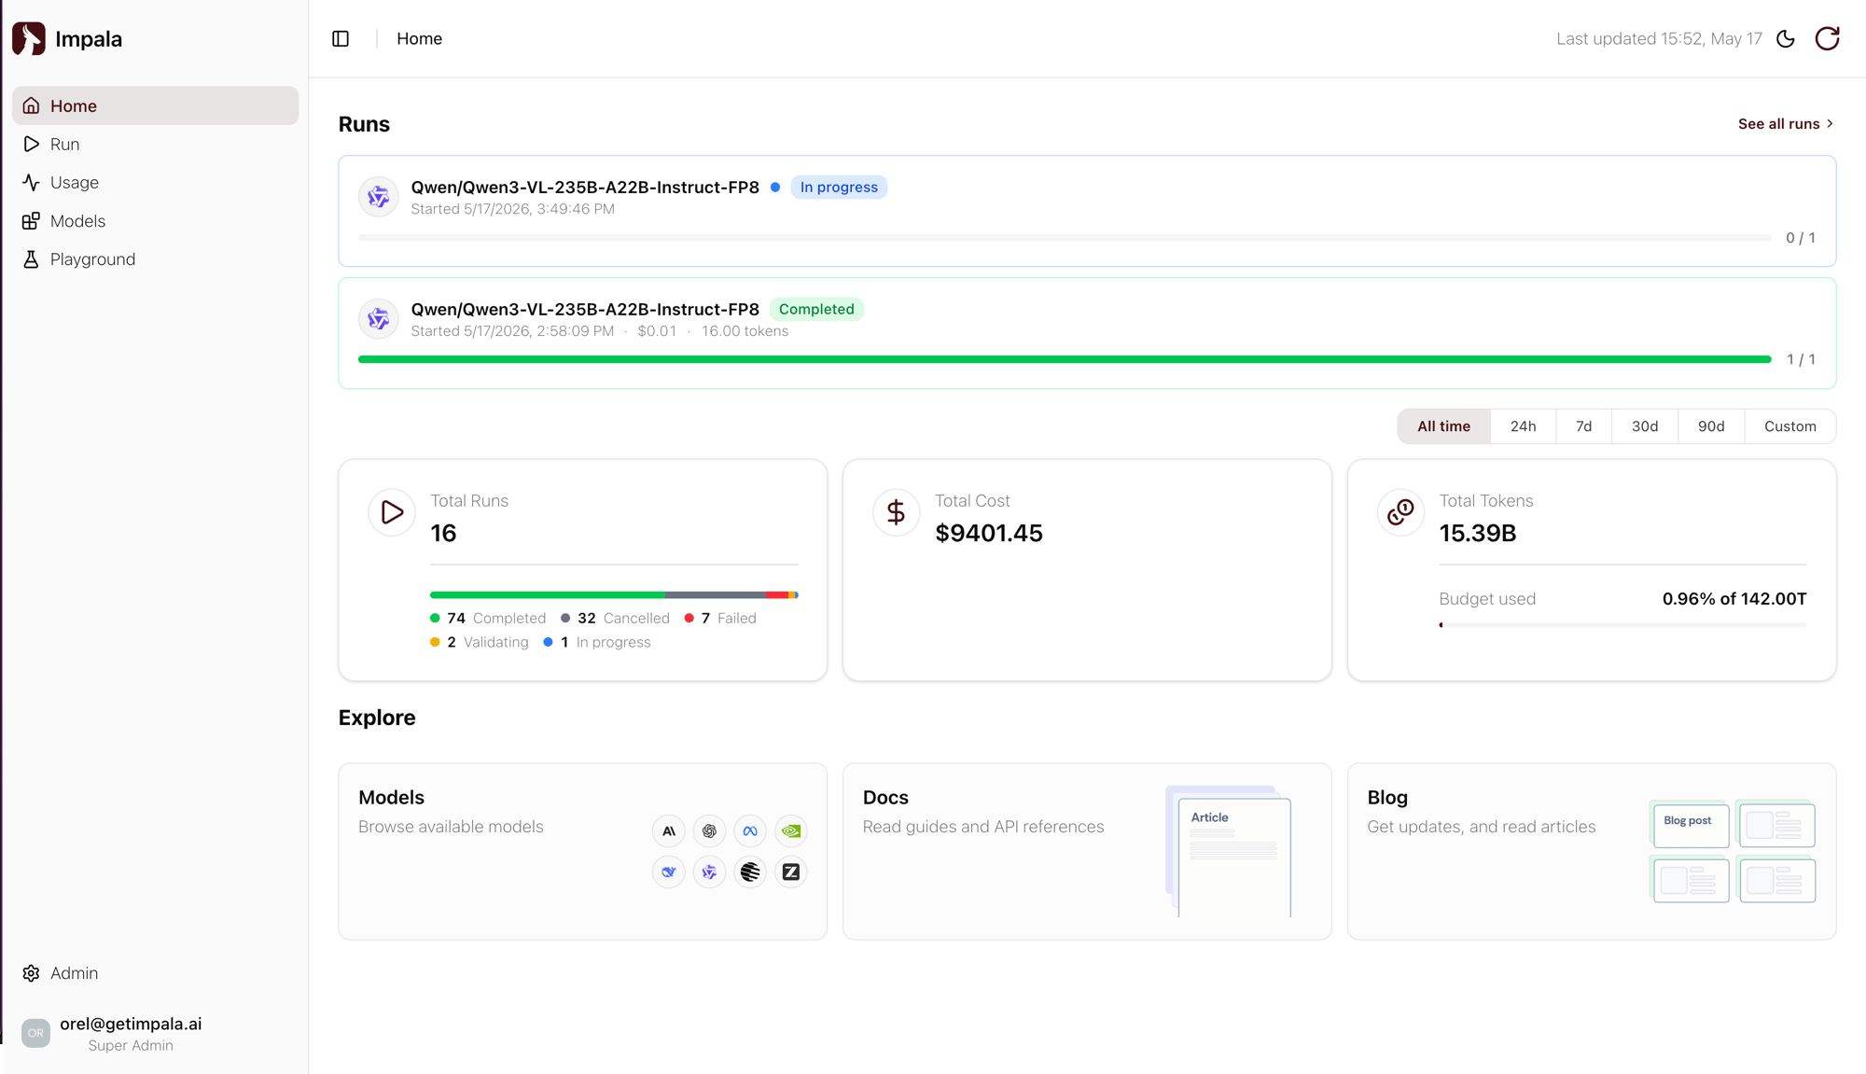Click the NVIDIA provider icon

pos(791,830)
